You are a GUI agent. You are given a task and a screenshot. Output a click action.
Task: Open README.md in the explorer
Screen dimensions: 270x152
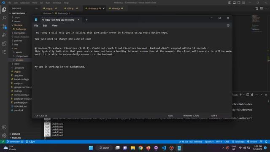click(x=21, y=106)
